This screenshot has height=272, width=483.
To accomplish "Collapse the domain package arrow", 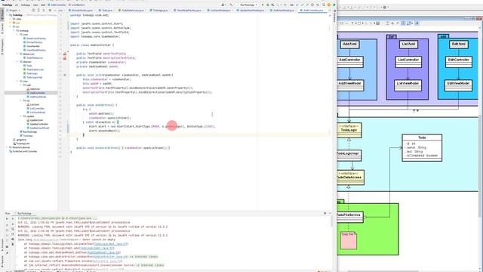I will (x=17, y=62).
